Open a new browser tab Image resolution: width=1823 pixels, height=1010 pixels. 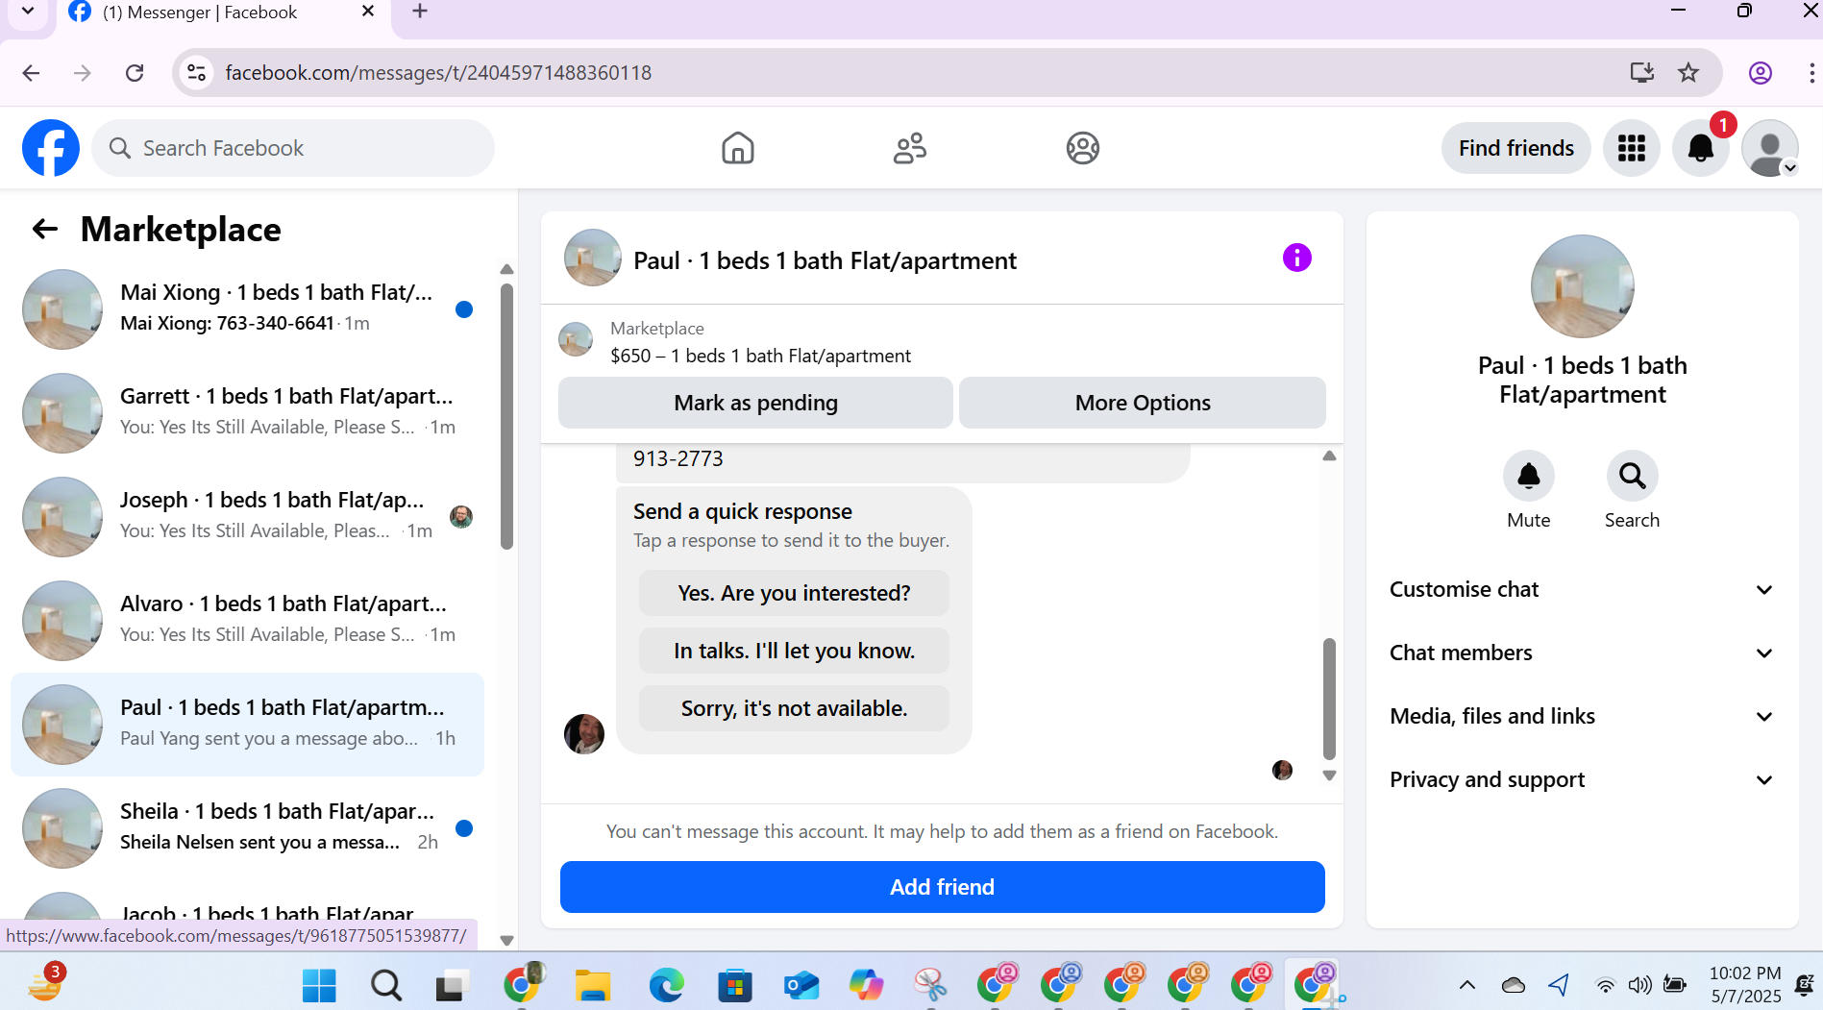point(420,12)
